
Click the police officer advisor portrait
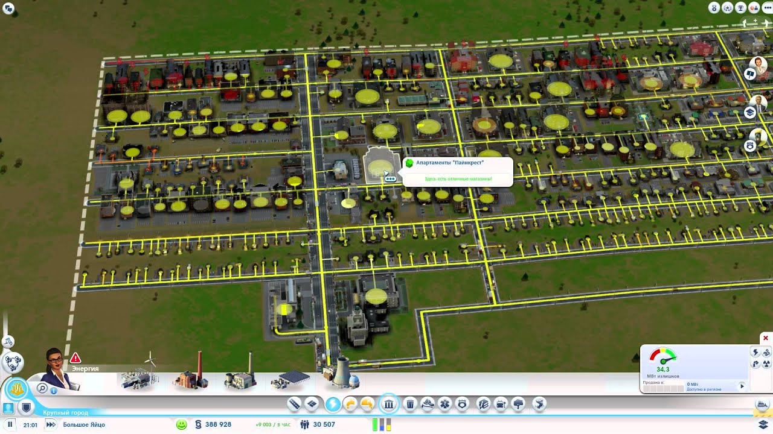(x=759, y=137)
